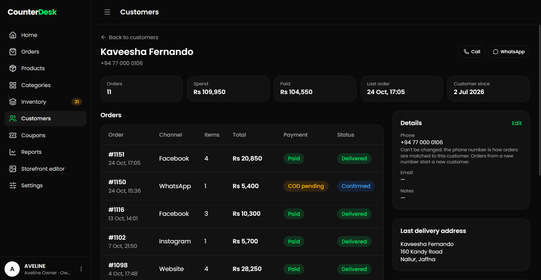
Task: Click the Reports chart icon
Action: [13, 152]
